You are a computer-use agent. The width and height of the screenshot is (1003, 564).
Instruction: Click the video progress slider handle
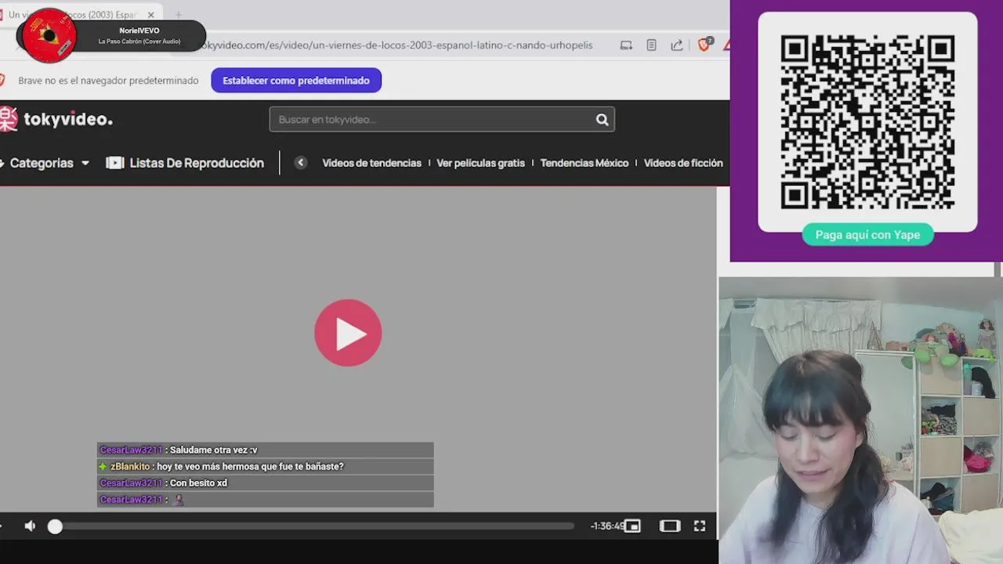pos(55,526)
